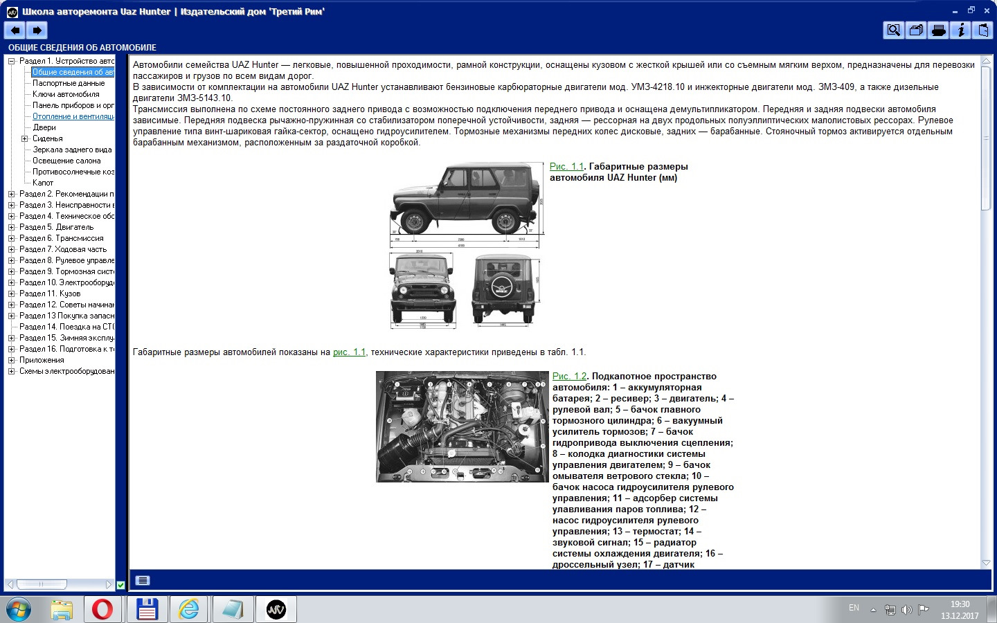Click the app logo in the title bar
The width and height of the screenshot is (997, 623).
point(12,11)
